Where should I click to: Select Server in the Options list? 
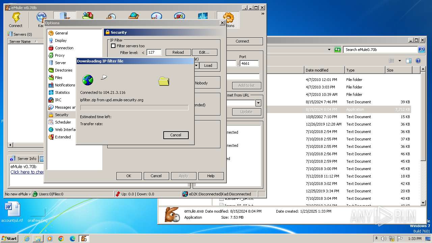60,63
